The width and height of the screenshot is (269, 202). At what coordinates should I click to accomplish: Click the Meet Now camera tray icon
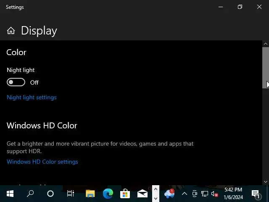pos(195,194)
